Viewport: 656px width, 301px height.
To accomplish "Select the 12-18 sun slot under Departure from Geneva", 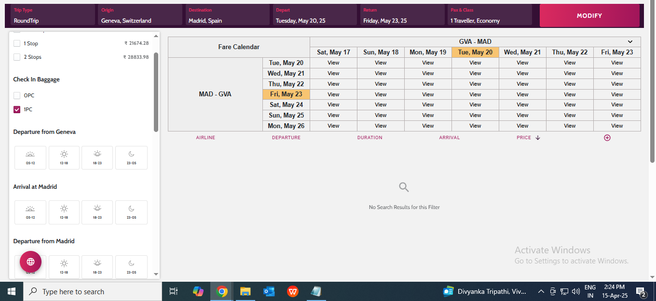I will (x=64, y=157).
